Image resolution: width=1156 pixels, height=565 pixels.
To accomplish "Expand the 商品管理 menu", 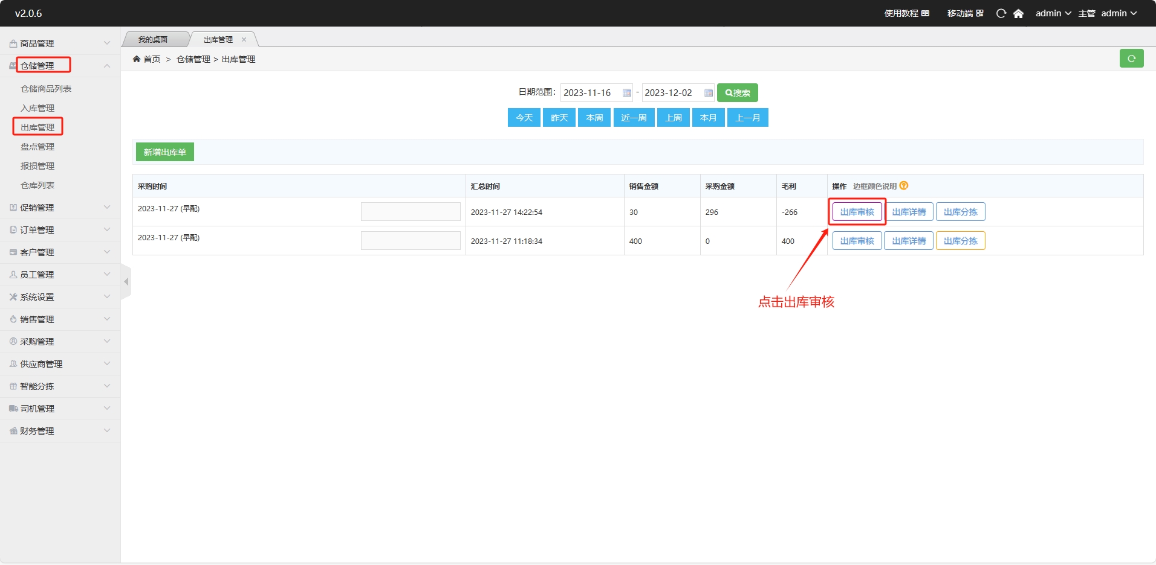I will tap(59, 43).
